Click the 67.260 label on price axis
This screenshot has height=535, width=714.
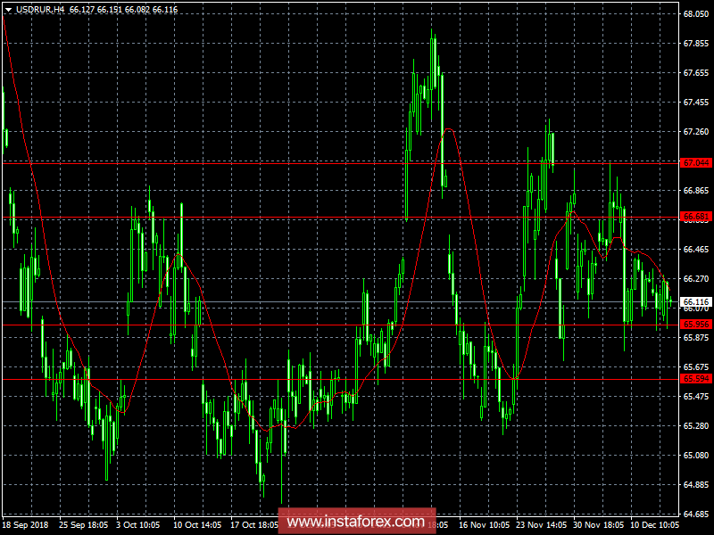pos(695,132)
